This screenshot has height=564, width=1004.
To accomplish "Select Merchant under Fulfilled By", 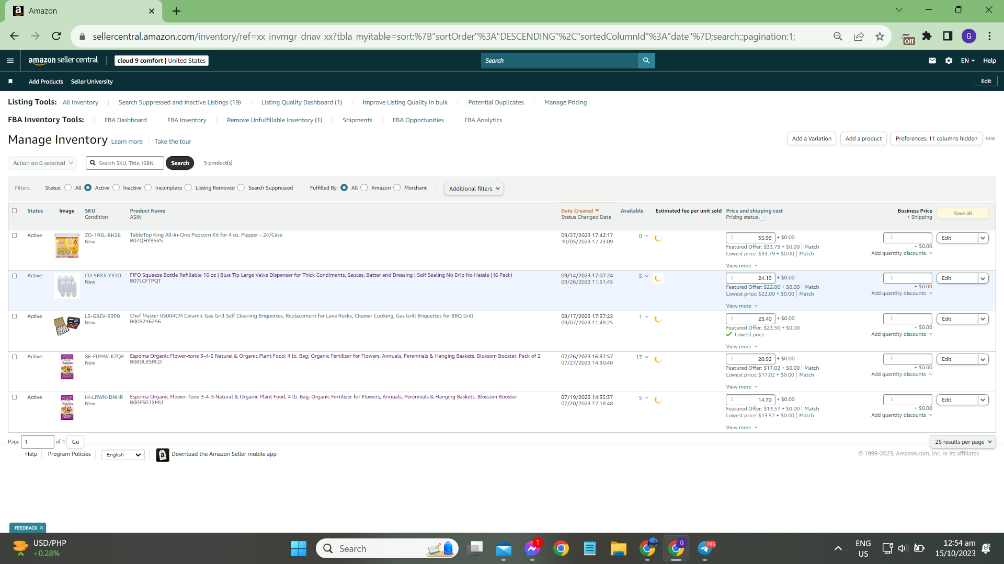I will click(x=397, y=188).
